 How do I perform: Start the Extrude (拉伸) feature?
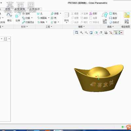click(x=18, y=17)
